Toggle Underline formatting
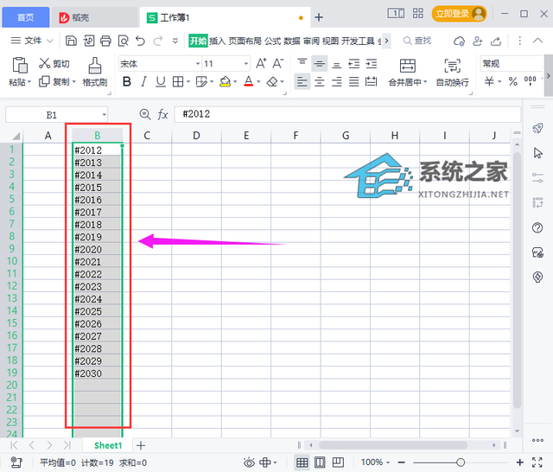 tap(161, 82)
